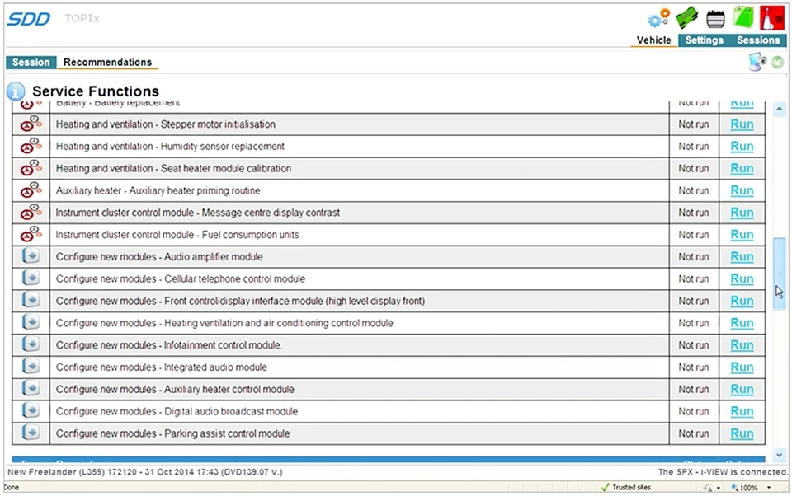Click the Auxiliary heater control module icon

point(31,389)
